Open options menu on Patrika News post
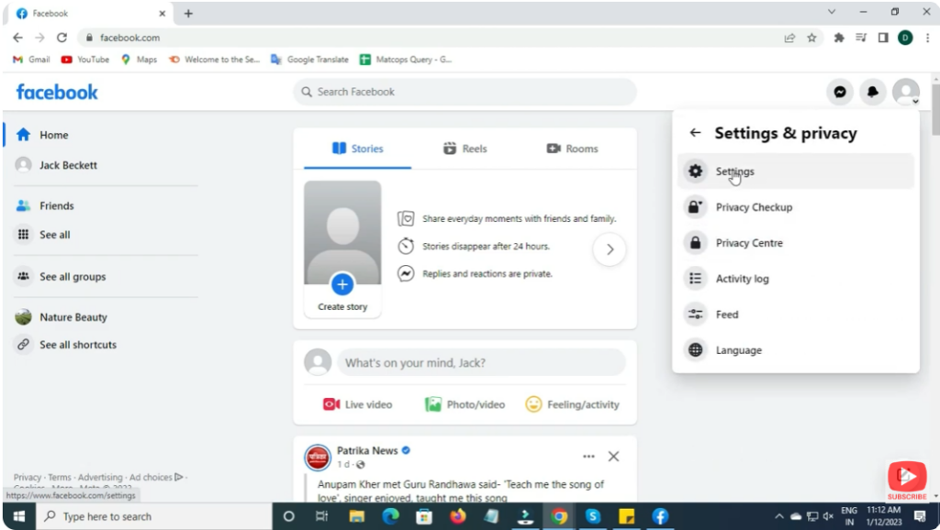 [x=588, y=456]
